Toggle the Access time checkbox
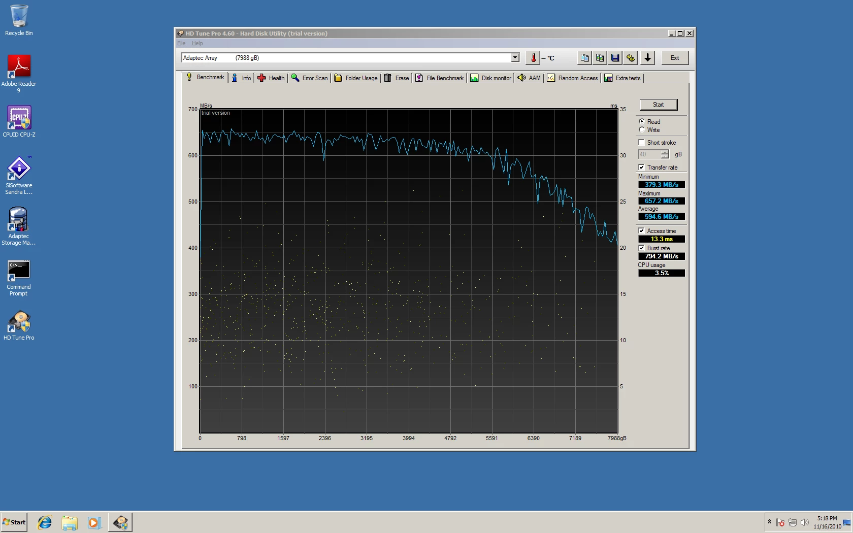853x533 pixels. click(x=641, y=230)
